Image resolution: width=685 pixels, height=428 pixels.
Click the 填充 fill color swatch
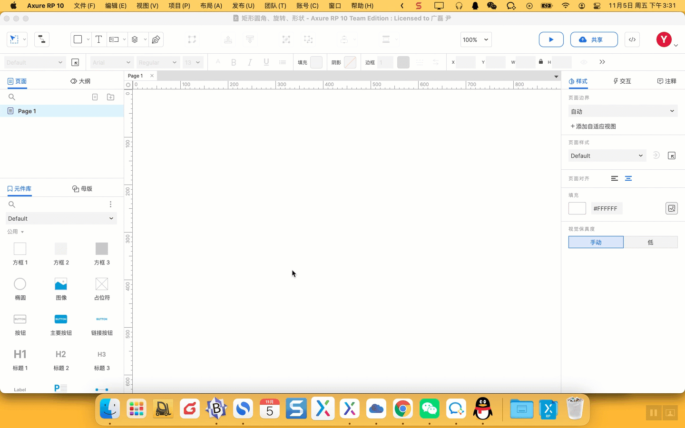pos(316,62)
